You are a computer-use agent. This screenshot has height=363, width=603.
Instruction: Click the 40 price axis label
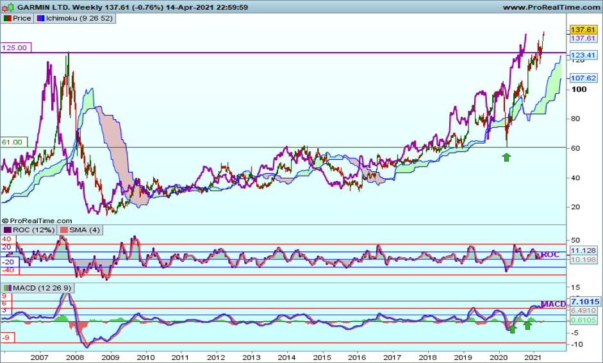(x=575, y=178)
